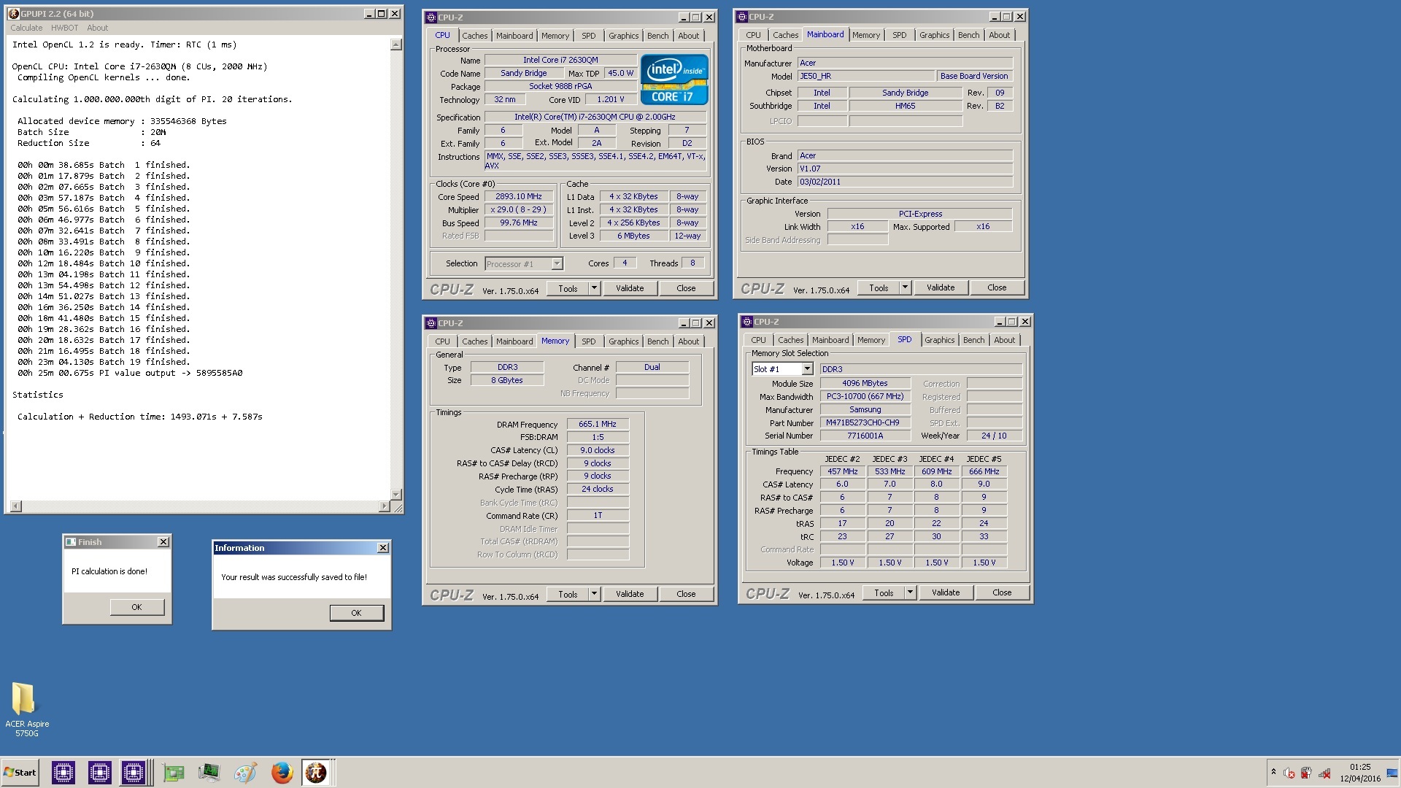Click GPUPI horizontal scrollbar left arrow
The image size is (1401, 788).
(x=16, y=506)
